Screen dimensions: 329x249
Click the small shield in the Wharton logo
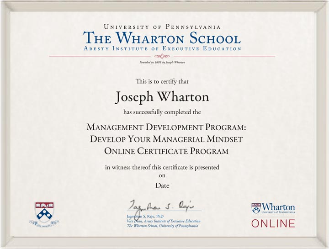(256, 209)
